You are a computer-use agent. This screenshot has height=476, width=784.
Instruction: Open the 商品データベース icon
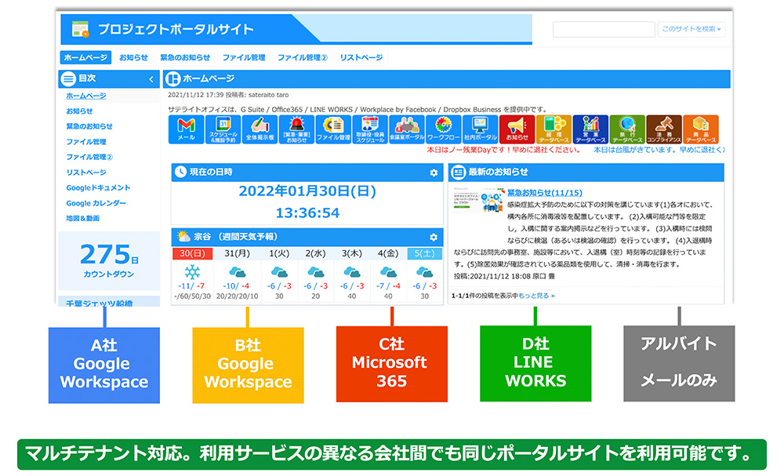pos(700,129)
